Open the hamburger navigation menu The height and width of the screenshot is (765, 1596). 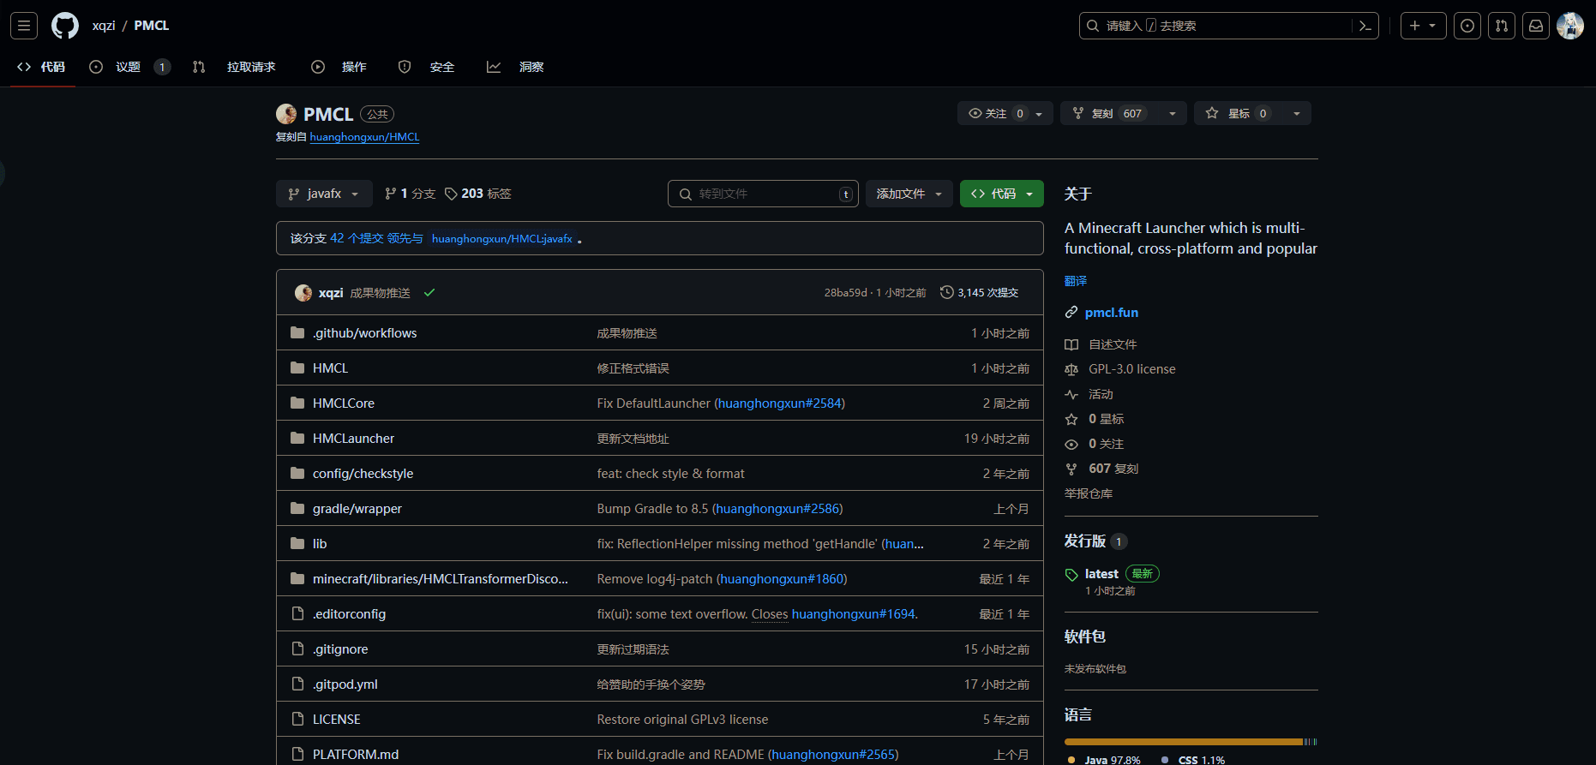pos(24,26)
